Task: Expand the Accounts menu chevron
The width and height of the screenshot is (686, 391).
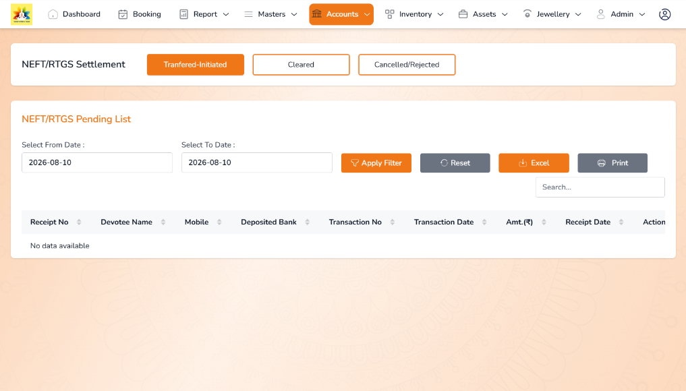Action: 367,14
